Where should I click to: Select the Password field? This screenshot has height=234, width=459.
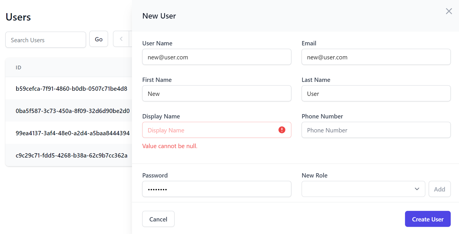pyautogui.click(x=217, y=189)
